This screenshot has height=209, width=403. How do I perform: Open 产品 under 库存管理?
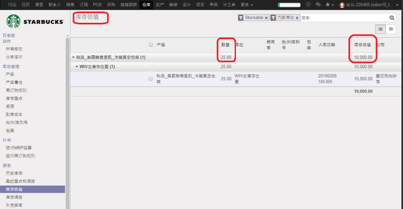click(x=10, y=74)
